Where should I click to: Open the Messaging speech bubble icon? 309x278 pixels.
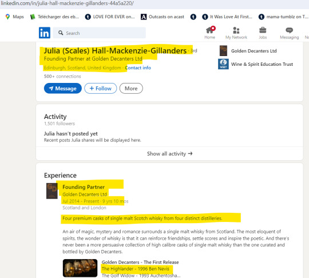[x=290, y=33]
